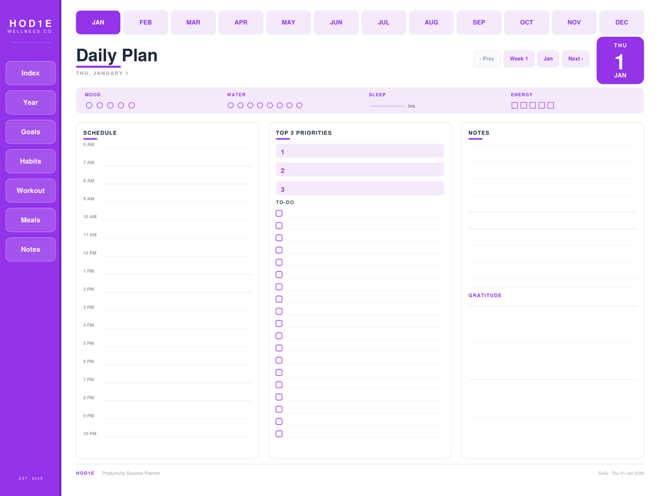The width and height of the screenshot is (662, 496).
Task: Check the first Energy box
Action: (515, 105)
